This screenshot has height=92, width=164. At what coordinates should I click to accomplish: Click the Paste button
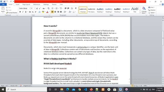tap(3, 10)
